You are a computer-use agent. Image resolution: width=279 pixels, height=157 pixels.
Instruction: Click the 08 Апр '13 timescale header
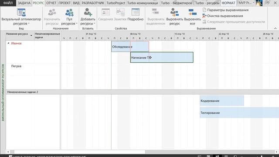point(135,34)
